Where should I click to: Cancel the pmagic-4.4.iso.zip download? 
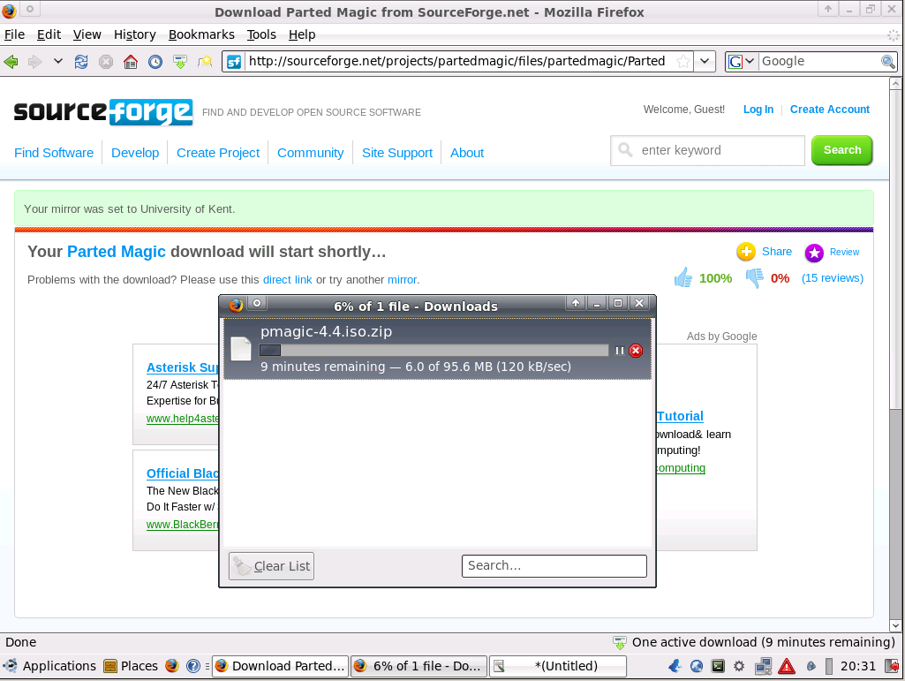point(636,351)
